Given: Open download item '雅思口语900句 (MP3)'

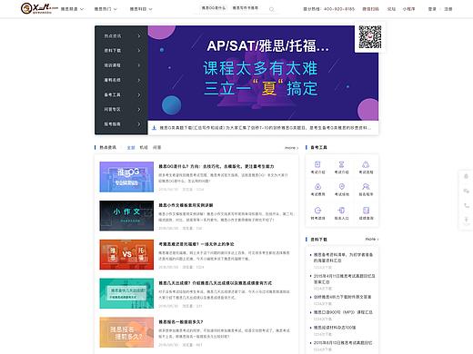Looking at the screenshot, I should point(343,312).
